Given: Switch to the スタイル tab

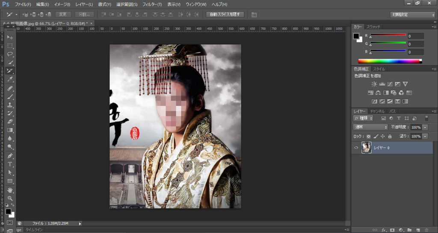Looking at the screenshot, I should 379,69.
